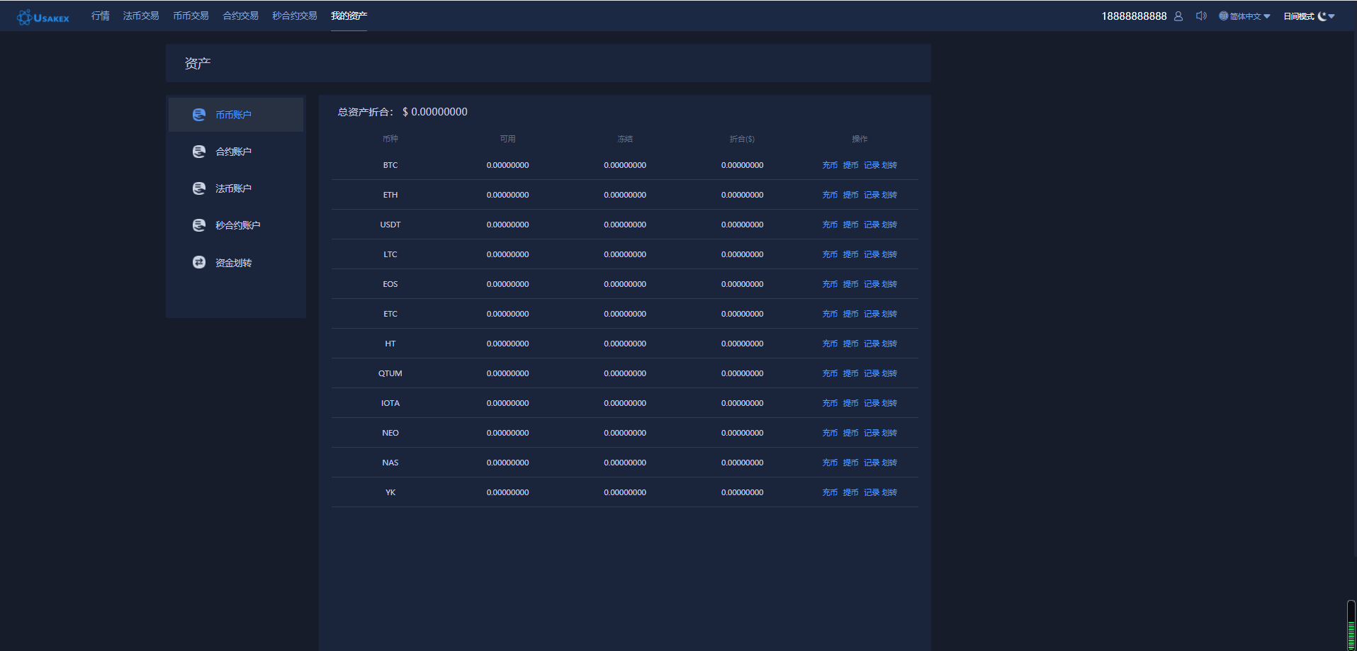Open the 资金划转 transfer icon
The image size is (1357, 651).
[199, 262]
